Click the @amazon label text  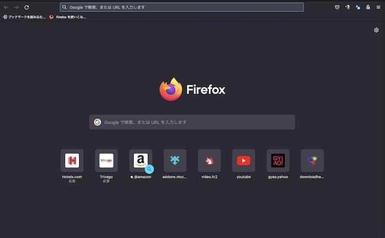(142, 177)
